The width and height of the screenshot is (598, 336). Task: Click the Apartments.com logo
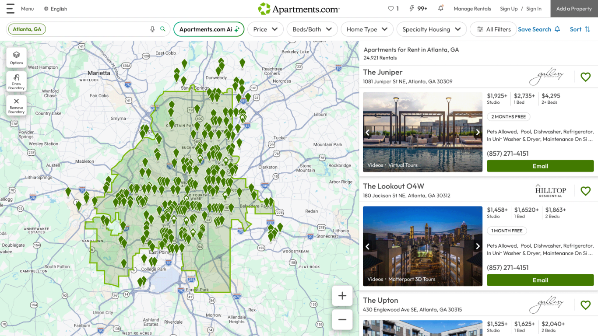299,9
